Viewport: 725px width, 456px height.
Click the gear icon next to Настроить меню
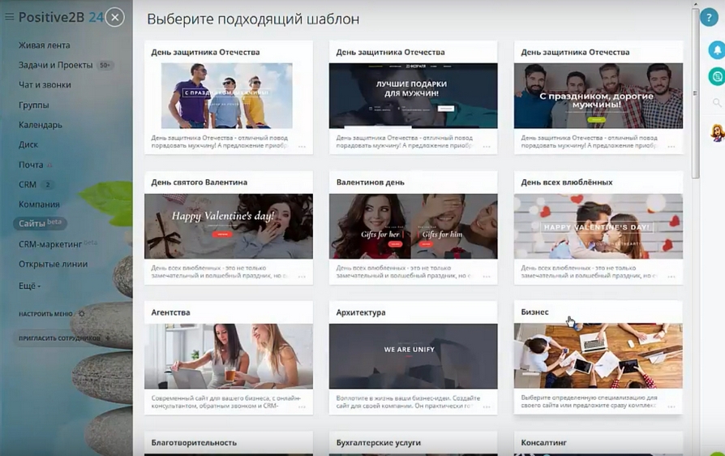tap(82, 313)
